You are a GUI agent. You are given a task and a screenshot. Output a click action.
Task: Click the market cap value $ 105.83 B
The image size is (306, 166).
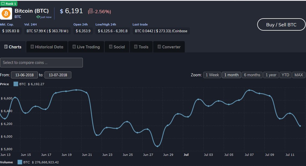(x=11, y=31)
